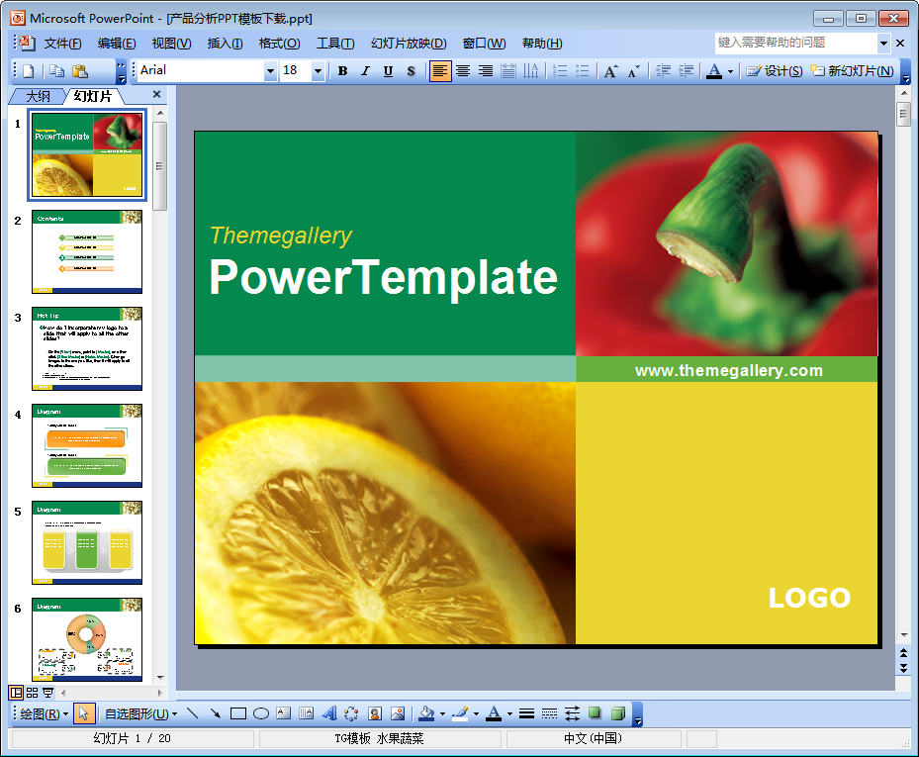Select slide 6 donut diagram thumbnail
The height and width of the screenshot is (757, 919).
tap(87, 639)
